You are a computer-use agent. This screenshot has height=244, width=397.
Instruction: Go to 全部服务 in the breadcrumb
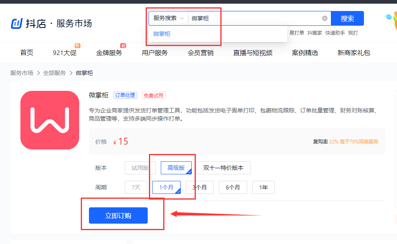(54, 73)
